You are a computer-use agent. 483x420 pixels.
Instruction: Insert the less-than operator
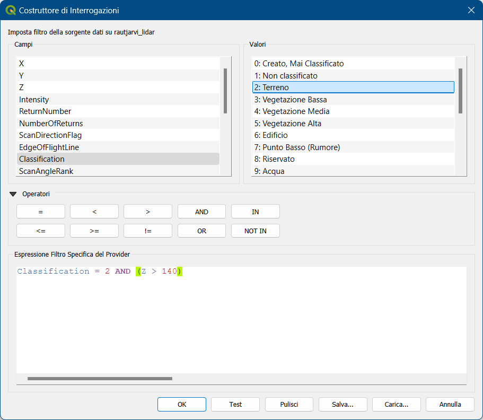(x=94, y=212)
